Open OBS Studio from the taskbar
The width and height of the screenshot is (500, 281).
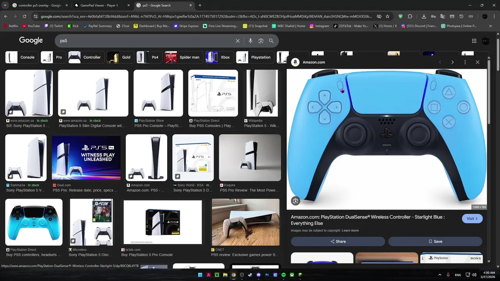[x=242, y=275]
